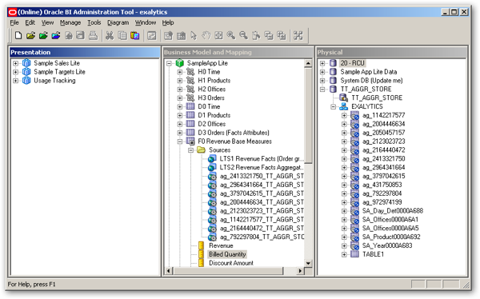Select D3 Orders (Facts Attributes) table
The height and width of the screenshot is (299, 480).
[x=234, y=133]
